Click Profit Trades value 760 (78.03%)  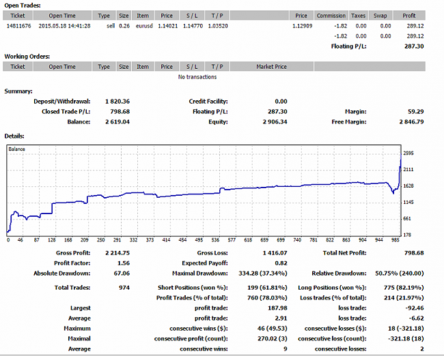(x=267, y=298)
